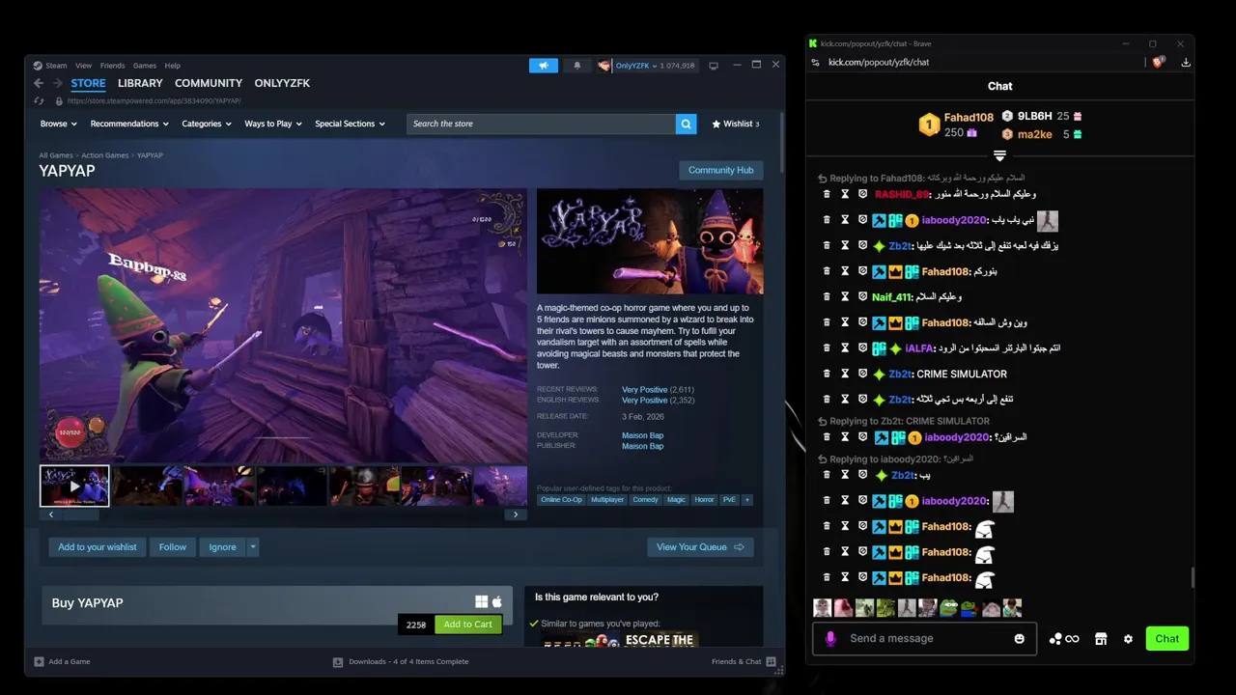Click the Steam announcements megaphone icon
The image size is (1236, 695).
tap(544, 66)
